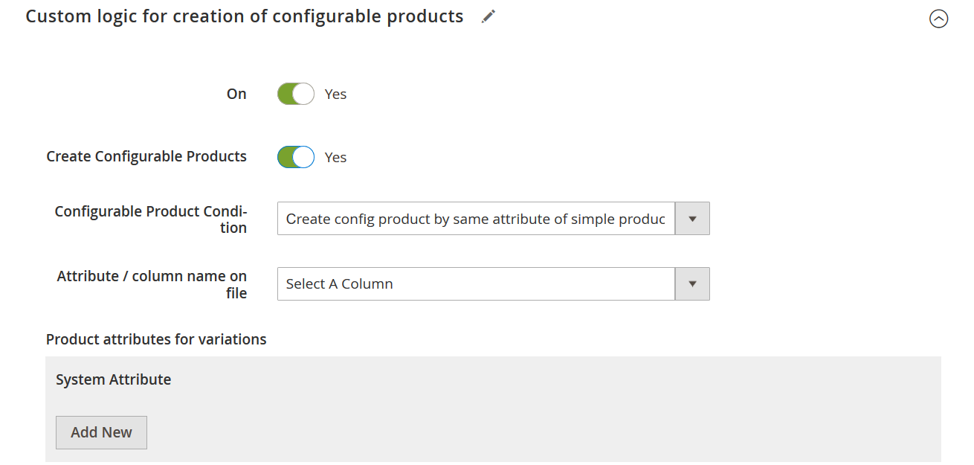Click the pencil edit icon beside the section title
Viewport: 974px width, 465px height.
[488, 17]
